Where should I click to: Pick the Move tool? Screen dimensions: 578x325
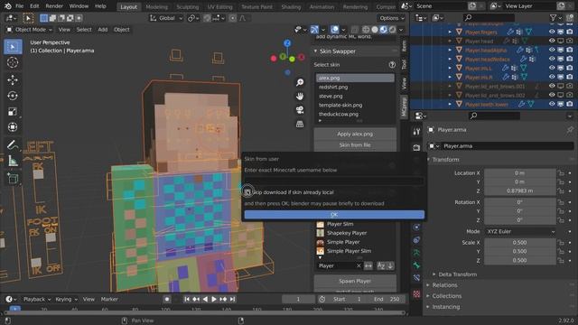(13, 80)
